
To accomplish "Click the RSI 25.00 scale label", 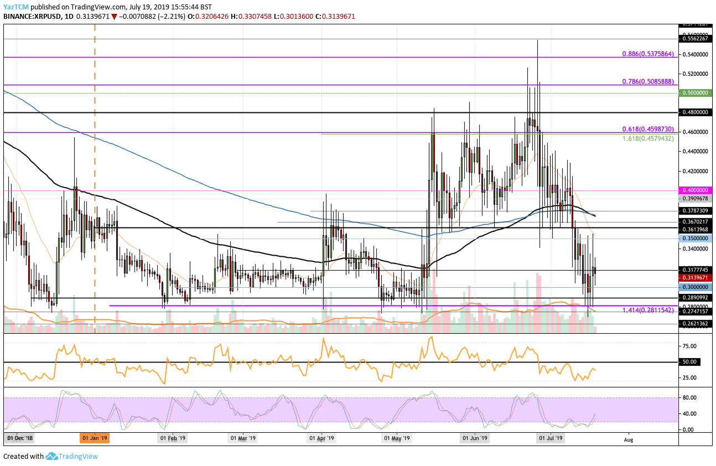I will (x=689, y=378).
